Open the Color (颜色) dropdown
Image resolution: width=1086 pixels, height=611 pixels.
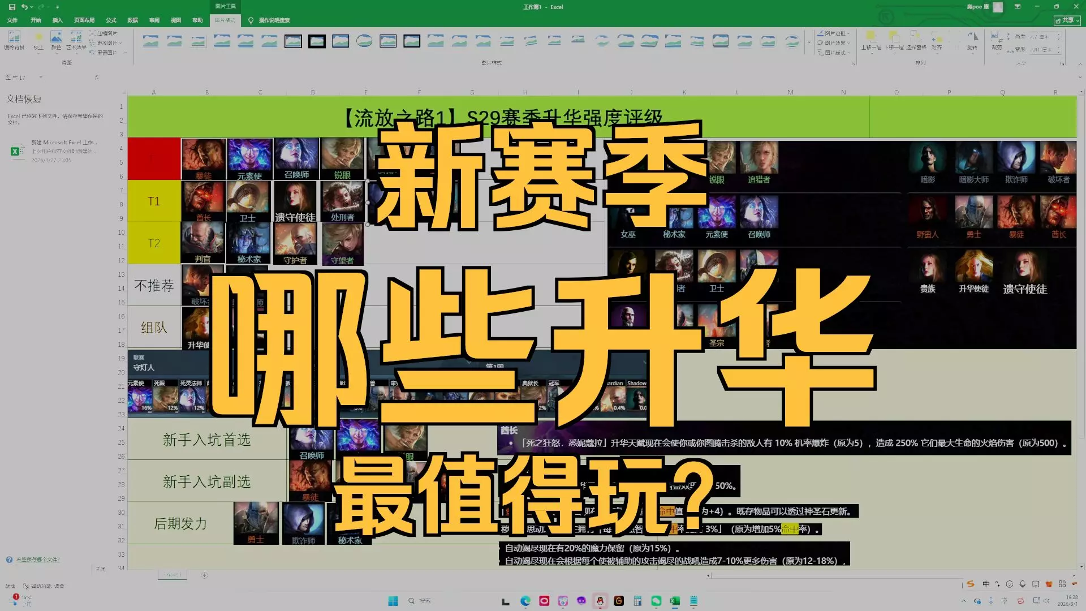56,40
